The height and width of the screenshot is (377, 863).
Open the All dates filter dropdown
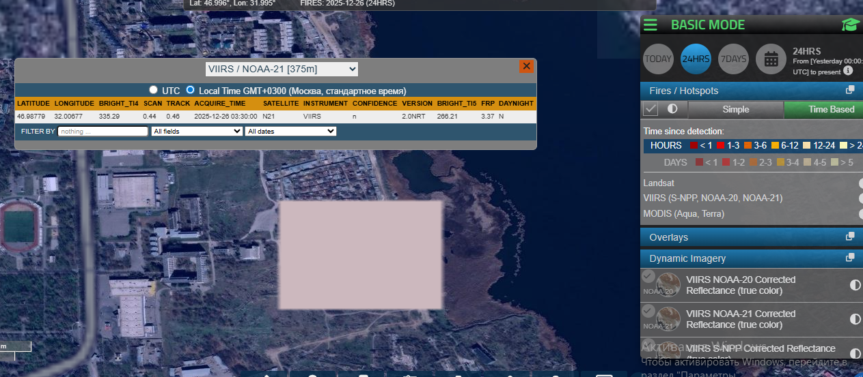pyautogui.click(x=290, y=131)
